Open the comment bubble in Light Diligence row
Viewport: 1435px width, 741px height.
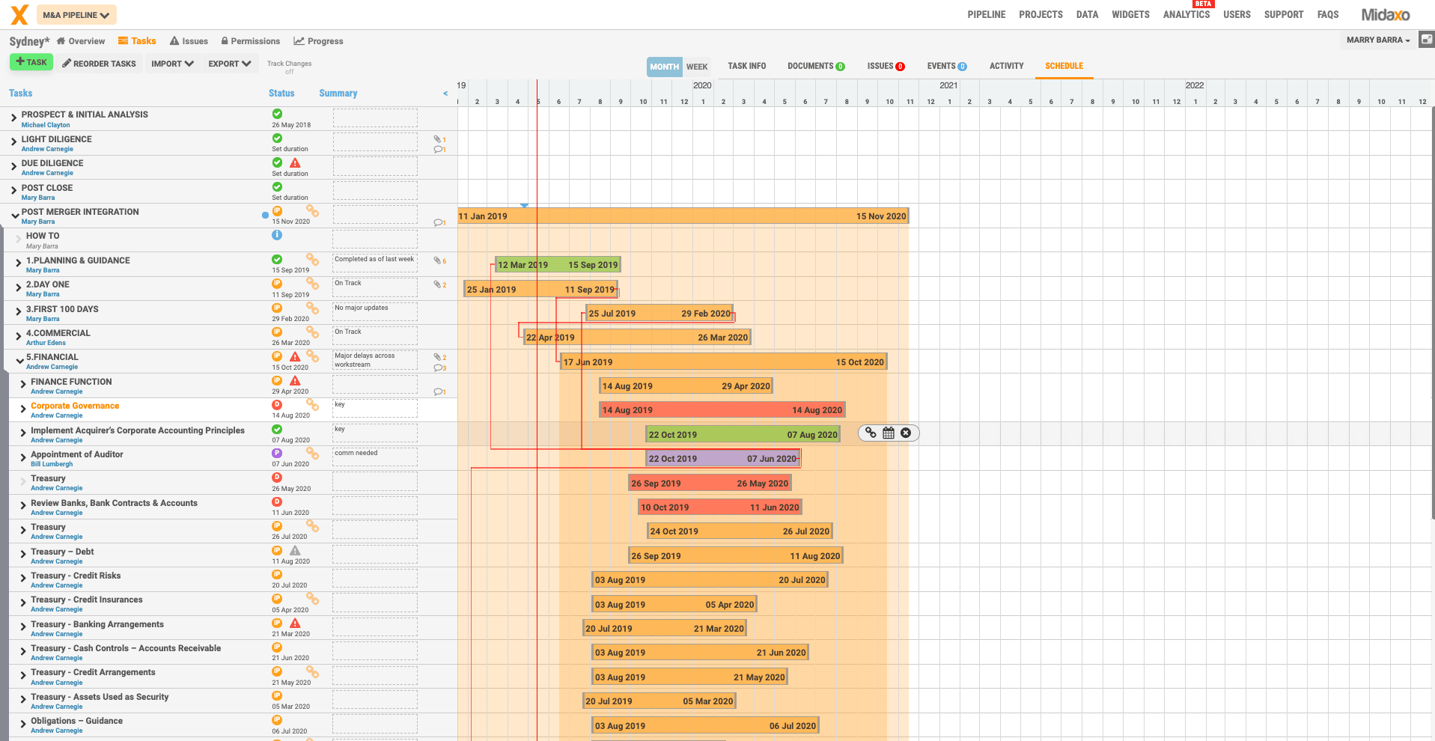(x=438, y=149)
